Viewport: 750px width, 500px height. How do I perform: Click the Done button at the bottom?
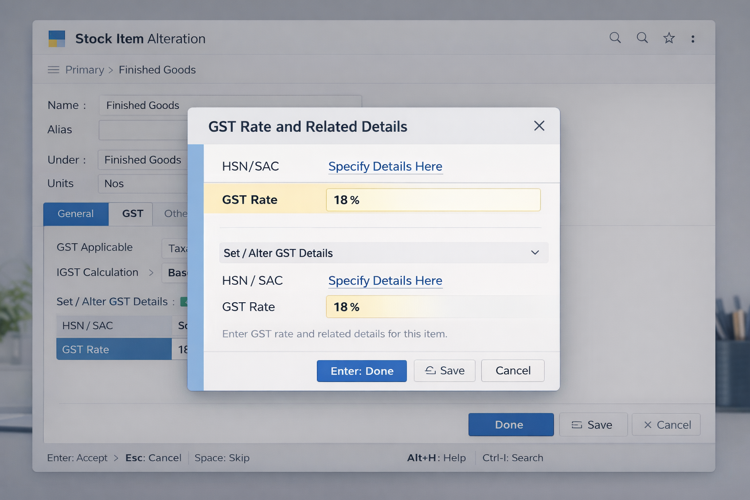[511, 424]
